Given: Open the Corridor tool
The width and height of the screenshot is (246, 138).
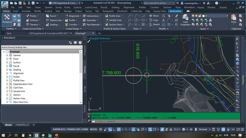Looking at the screenshot, I should coord(72,25).
